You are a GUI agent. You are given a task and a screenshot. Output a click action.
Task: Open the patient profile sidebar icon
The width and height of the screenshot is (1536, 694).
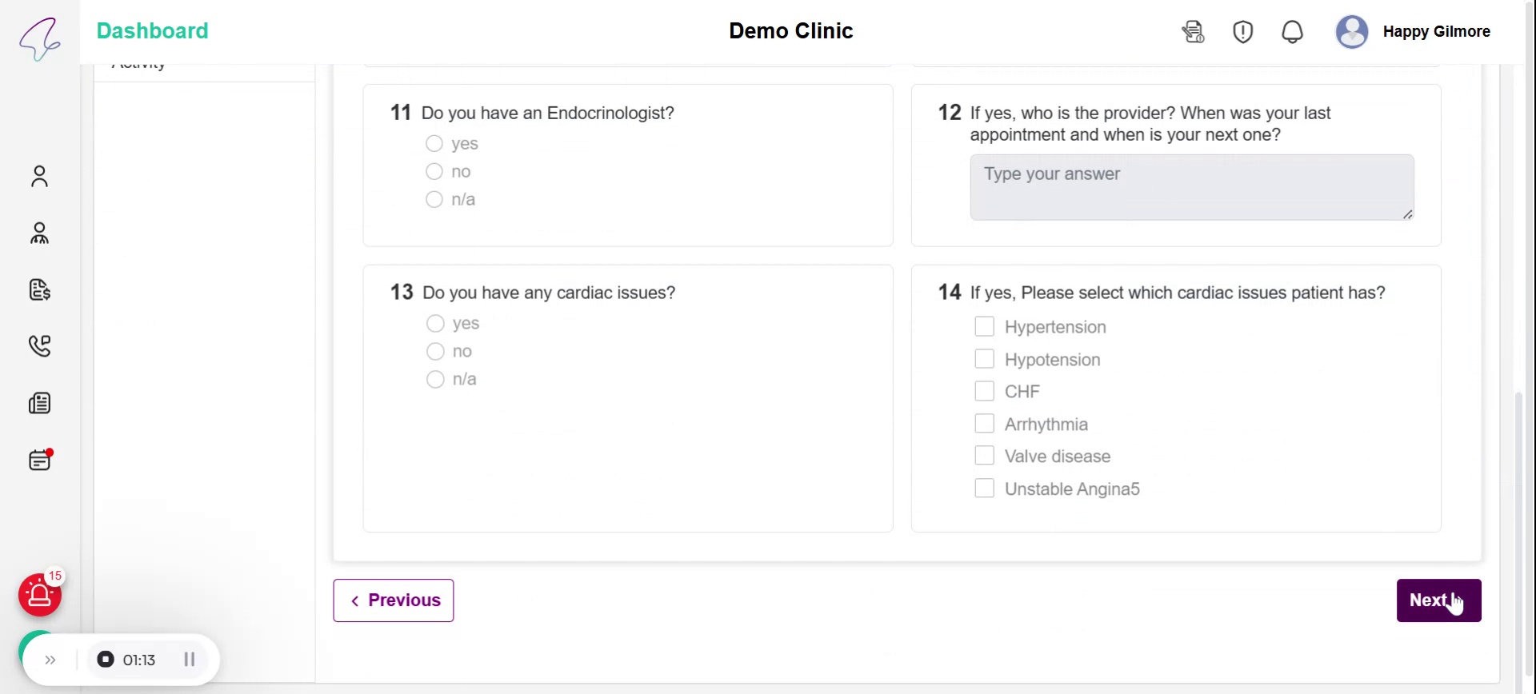point(39,176)
